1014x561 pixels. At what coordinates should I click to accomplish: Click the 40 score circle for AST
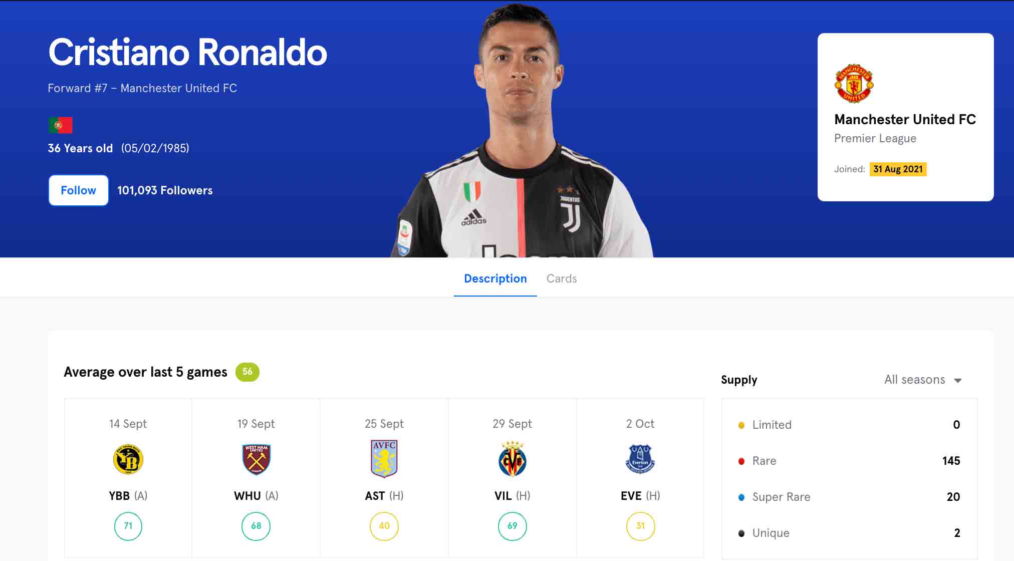[x=384, y=526]
